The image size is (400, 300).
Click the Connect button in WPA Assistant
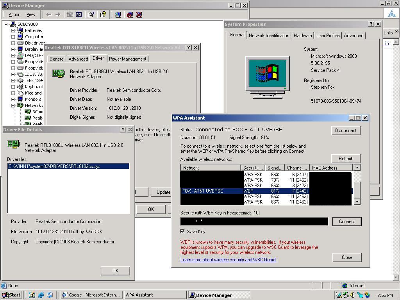[x=347, y=221]
